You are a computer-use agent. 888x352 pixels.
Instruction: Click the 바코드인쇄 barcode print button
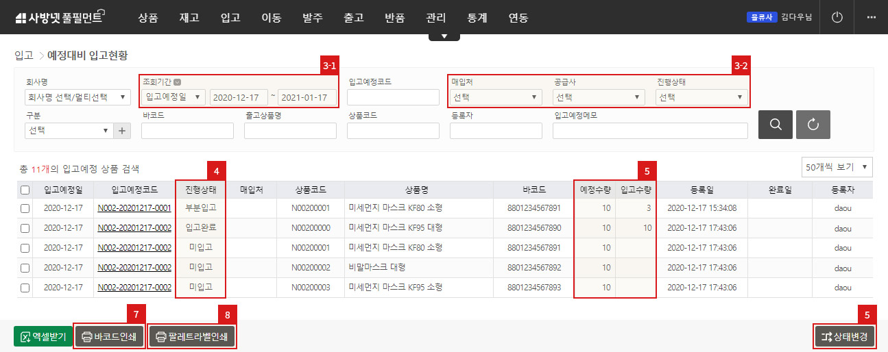click(x=109, y=336)
